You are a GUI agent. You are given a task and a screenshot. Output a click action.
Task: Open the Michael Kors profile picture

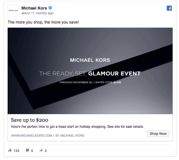coord(13,10)
